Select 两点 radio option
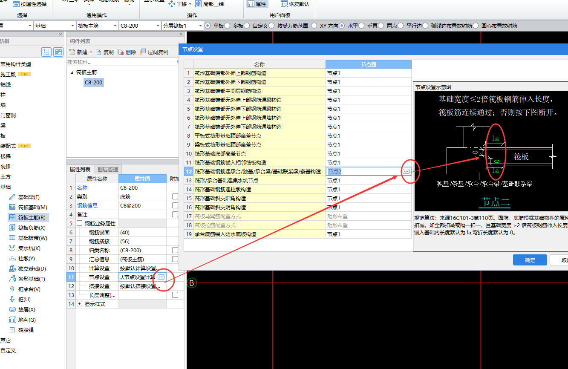Image resolution: width=568 pixels, height=369 pixels. (x=381, y=26)
